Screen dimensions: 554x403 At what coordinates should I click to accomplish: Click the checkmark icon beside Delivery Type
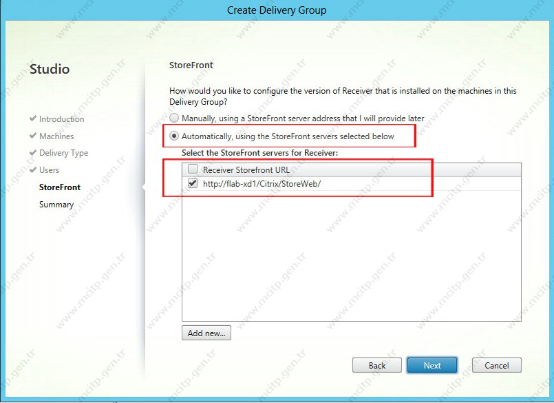click(x=33, y=152)
